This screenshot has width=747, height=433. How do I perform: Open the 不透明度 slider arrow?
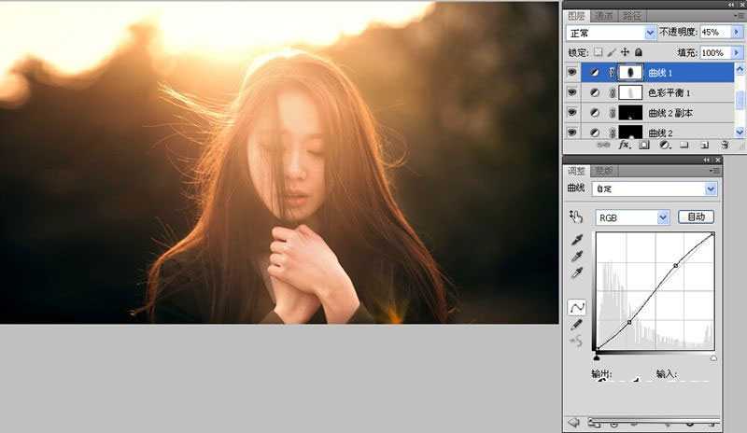(738, 32)
